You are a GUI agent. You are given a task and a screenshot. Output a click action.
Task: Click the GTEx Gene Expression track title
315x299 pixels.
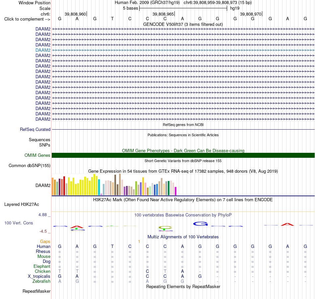click(x=183, y=171)
